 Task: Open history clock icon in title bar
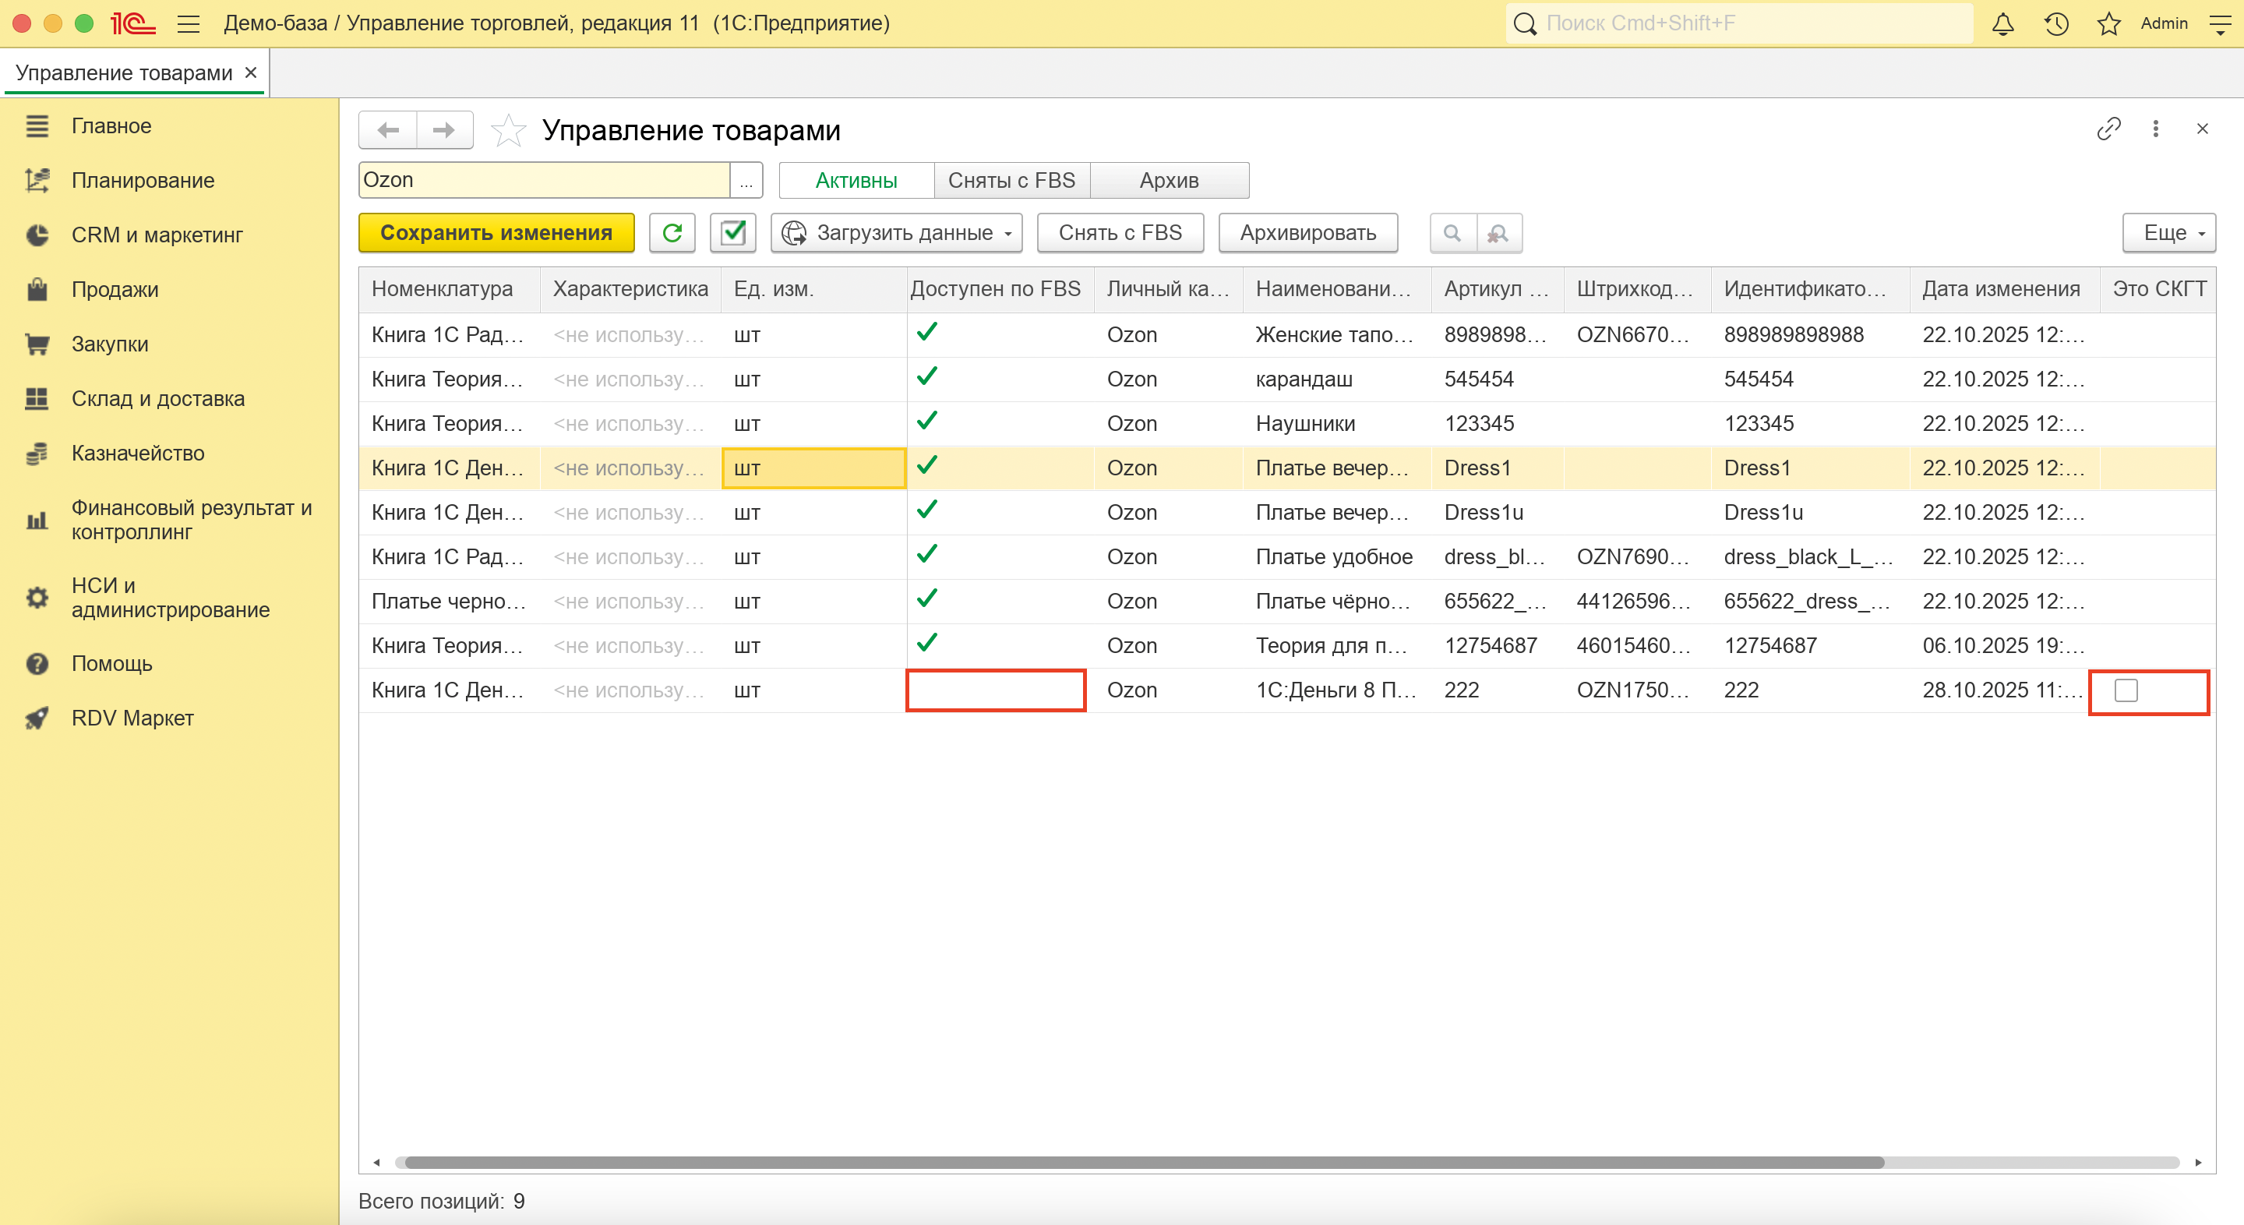coord(2056,23)
